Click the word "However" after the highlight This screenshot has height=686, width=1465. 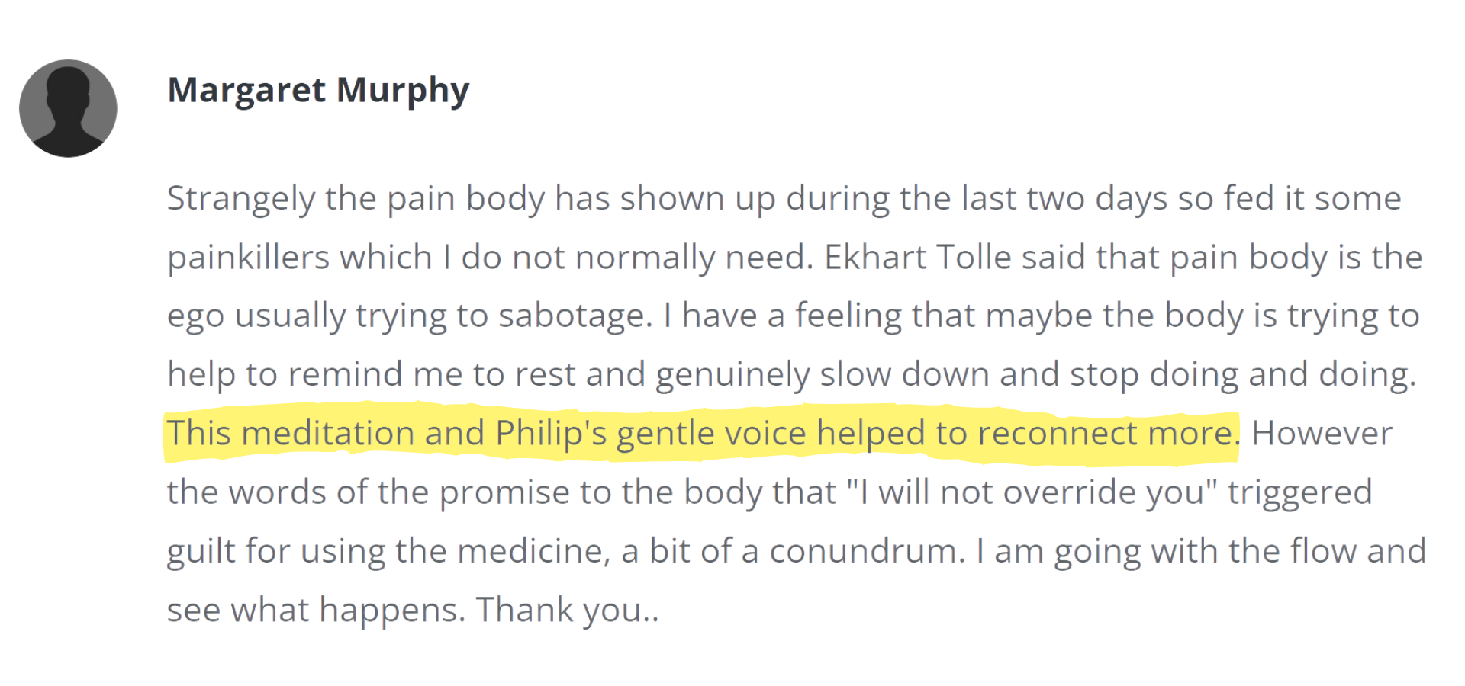[1322, 434]
